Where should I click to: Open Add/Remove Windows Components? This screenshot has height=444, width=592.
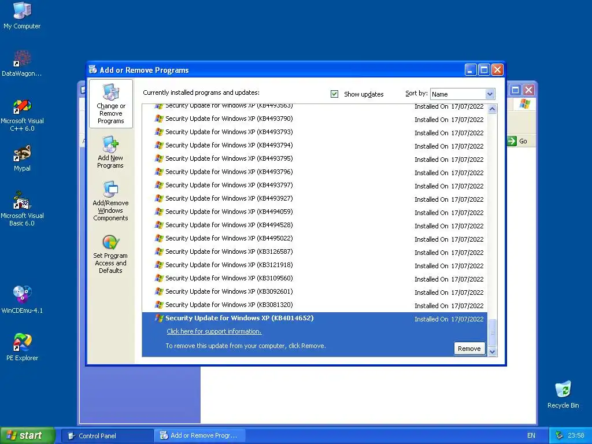coord(110,201)
